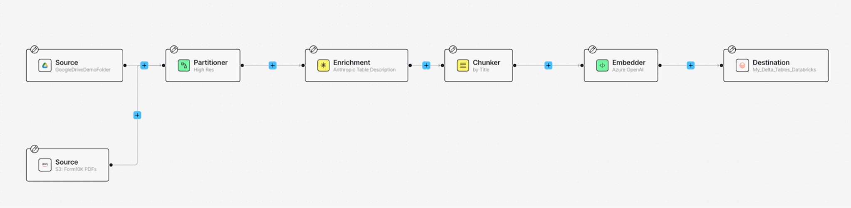Image resolution: width=851 pixels, height=208 pixels.
Task: Click the green Embedder code icon
Action: click(x=602, y=65)
